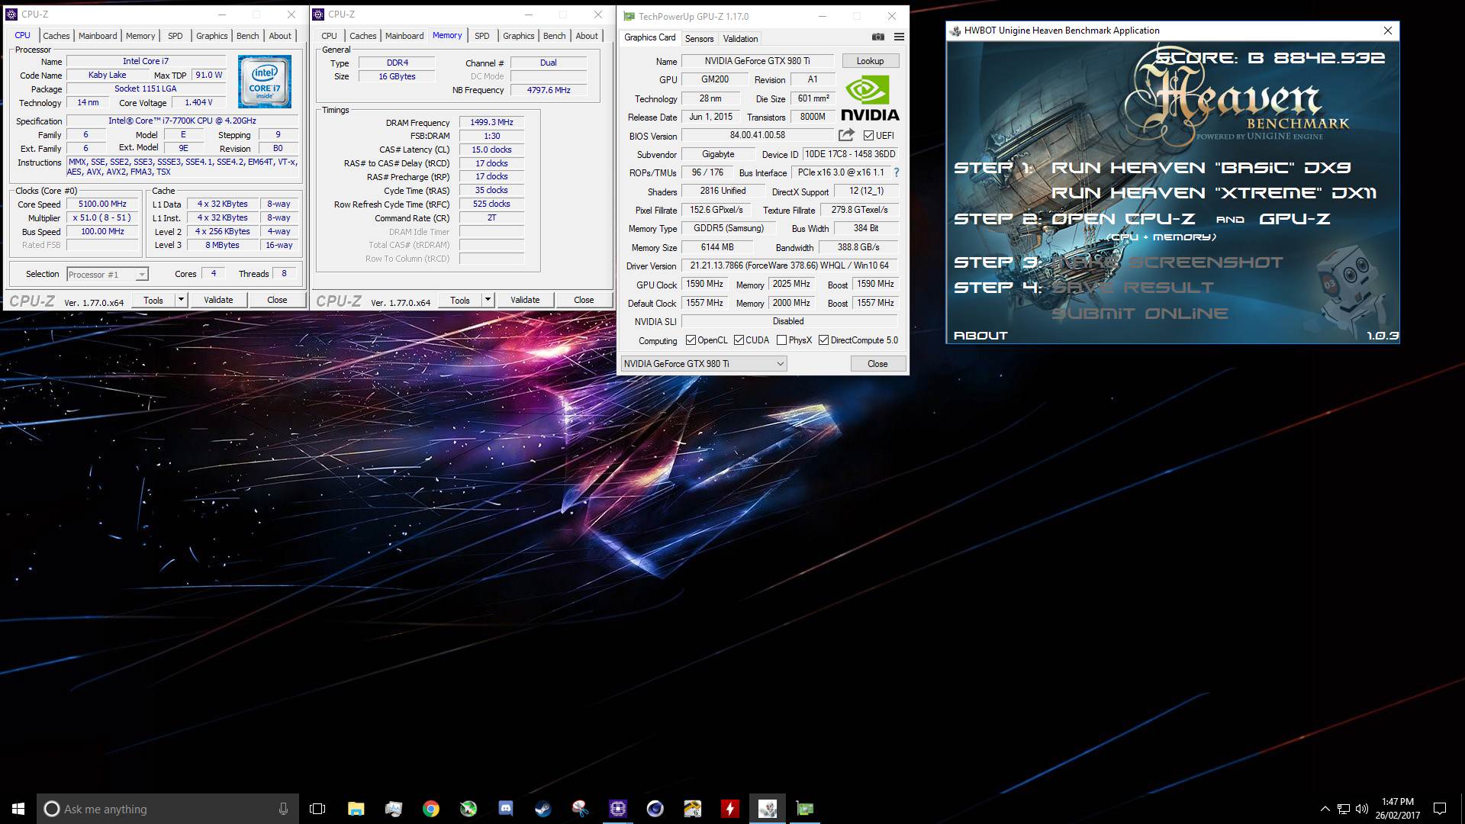
Task: Click the BIOS Version 84.00.41.00.58 field
Action: coord(757,135)
